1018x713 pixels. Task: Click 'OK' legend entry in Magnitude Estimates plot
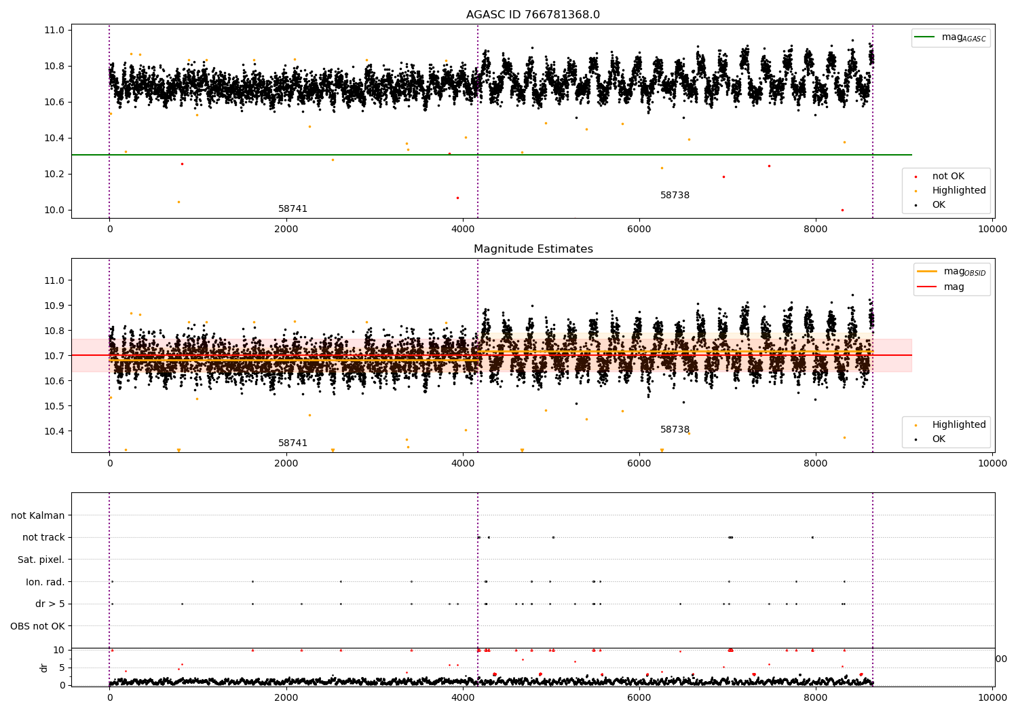(x=930, y=439)
